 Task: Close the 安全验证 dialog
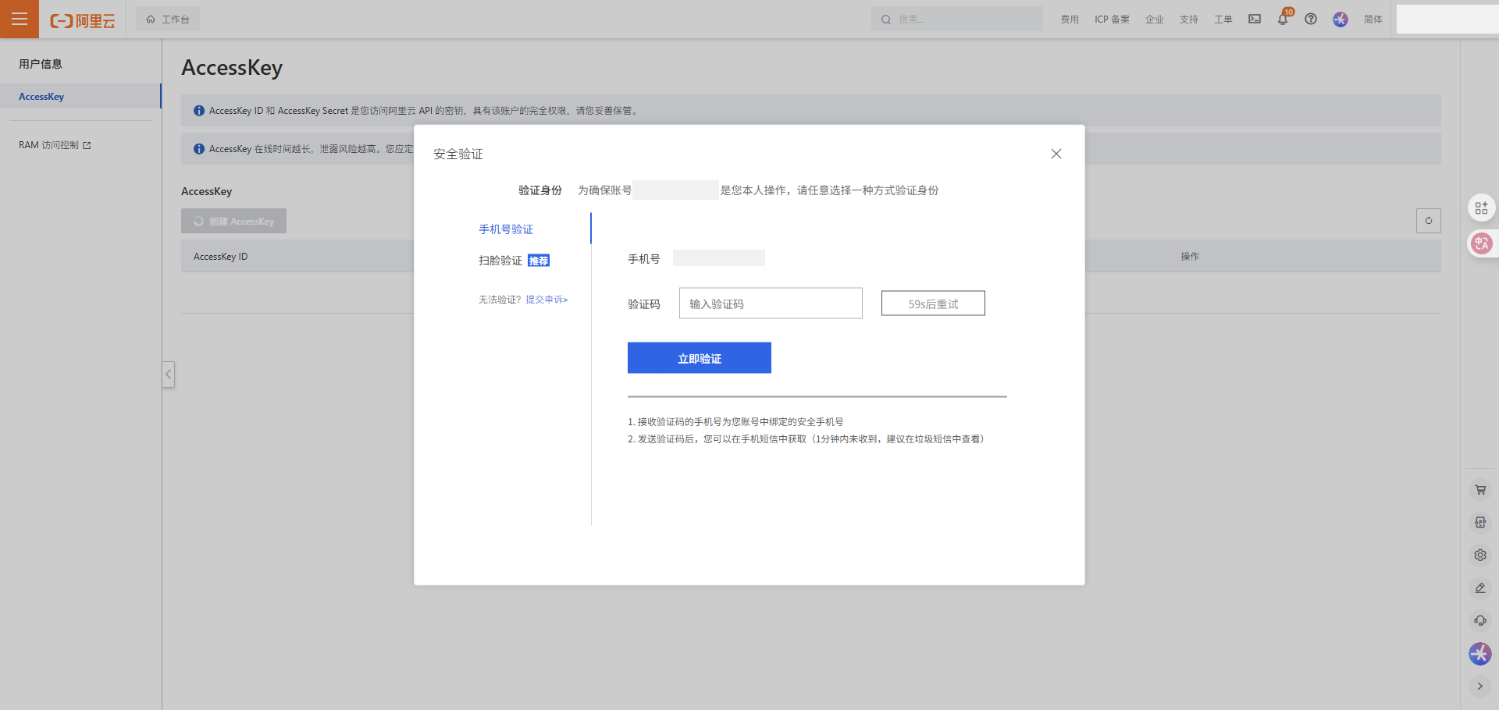tap(1056, 154)
